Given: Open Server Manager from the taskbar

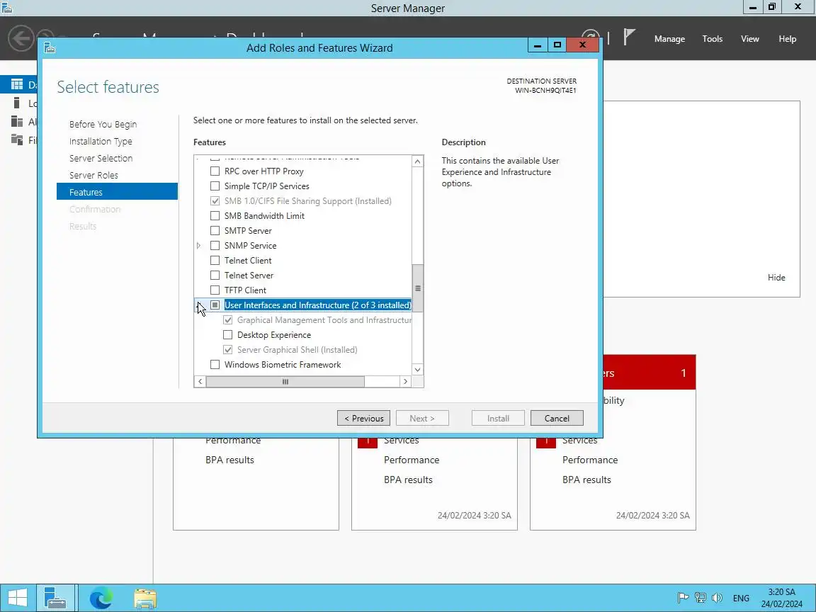Looking at the screenshot, I should (55, 598).
